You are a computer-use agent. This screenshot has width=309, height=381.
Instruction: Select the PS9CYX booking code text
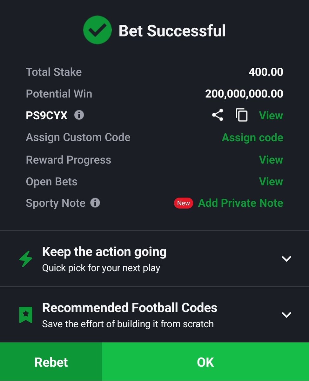click(47, 116)
